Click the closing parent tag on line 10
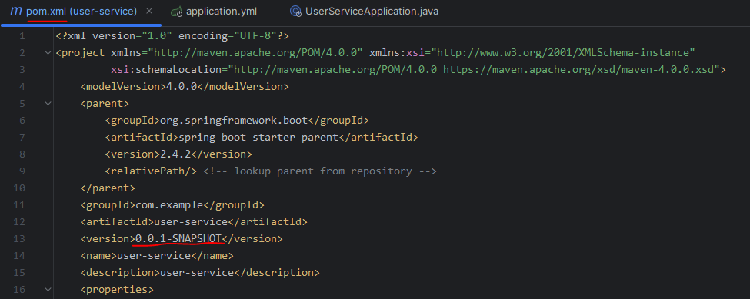This screenshot has height=299, width=750. coord(108,188)
